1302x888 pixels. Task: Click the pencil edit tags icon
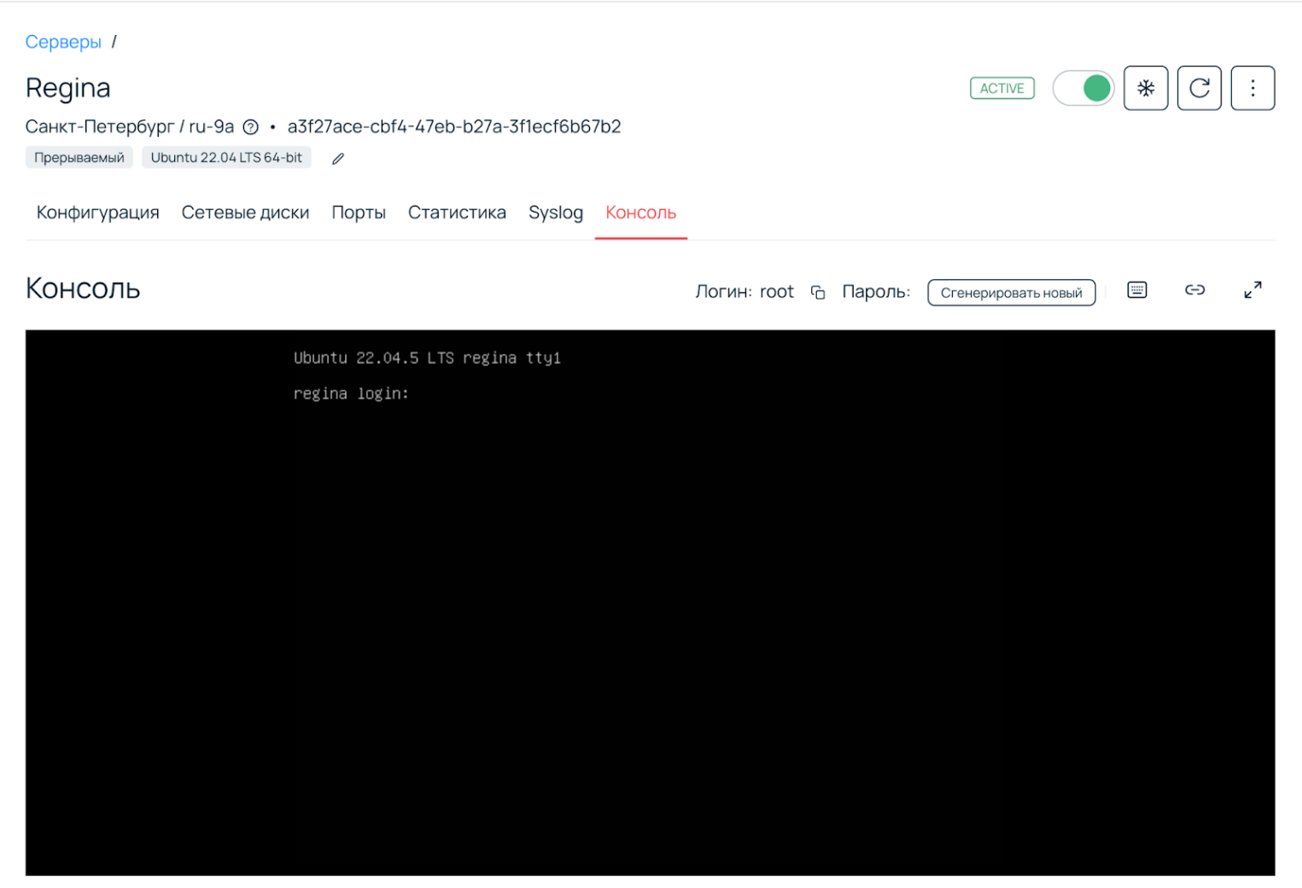tap(338, 159)
